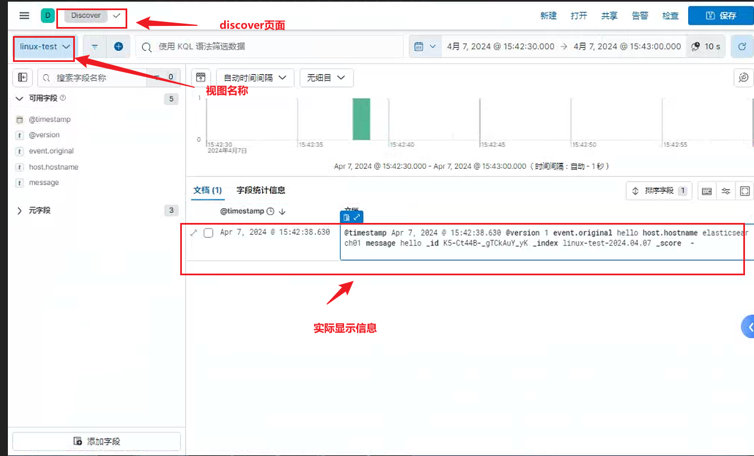This screenshot has width=754, height=456.
Task: Click the KQL query search field
Action: pos(269,47)
